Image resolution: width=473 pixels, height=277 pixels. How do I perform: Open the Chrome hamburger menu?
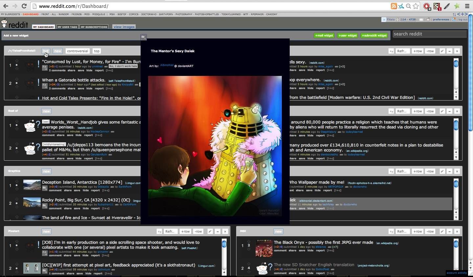coord(467,6)
